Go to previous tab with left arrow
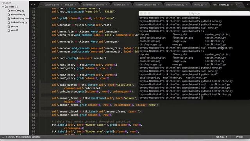 32,4
